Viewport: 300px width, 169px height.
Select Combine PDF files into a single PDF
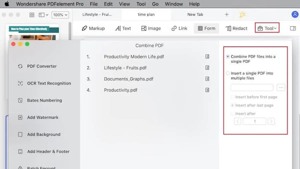pyautogui.click(x=227, y=57)
